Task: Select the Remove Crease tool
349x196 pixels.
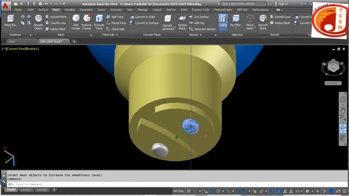Action: tap(86, 22)
